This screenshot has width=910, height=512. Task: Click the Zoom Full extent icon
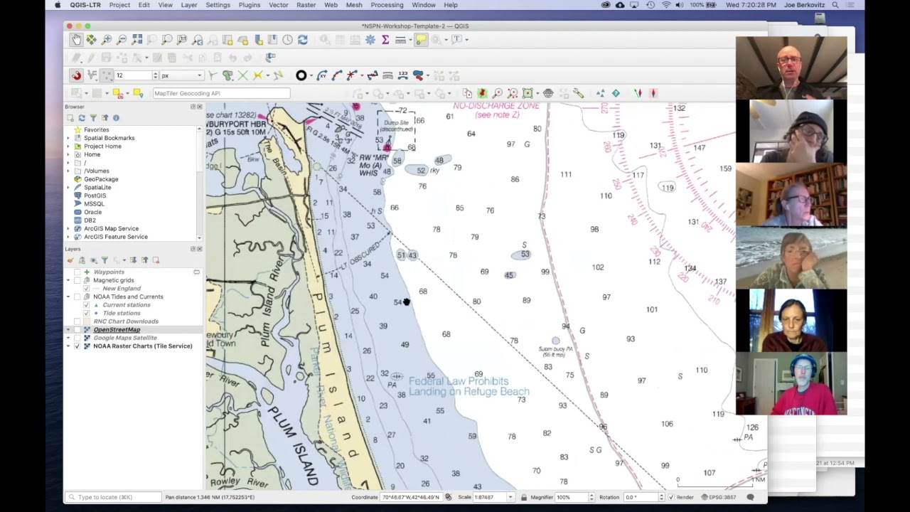pos(137,40)
